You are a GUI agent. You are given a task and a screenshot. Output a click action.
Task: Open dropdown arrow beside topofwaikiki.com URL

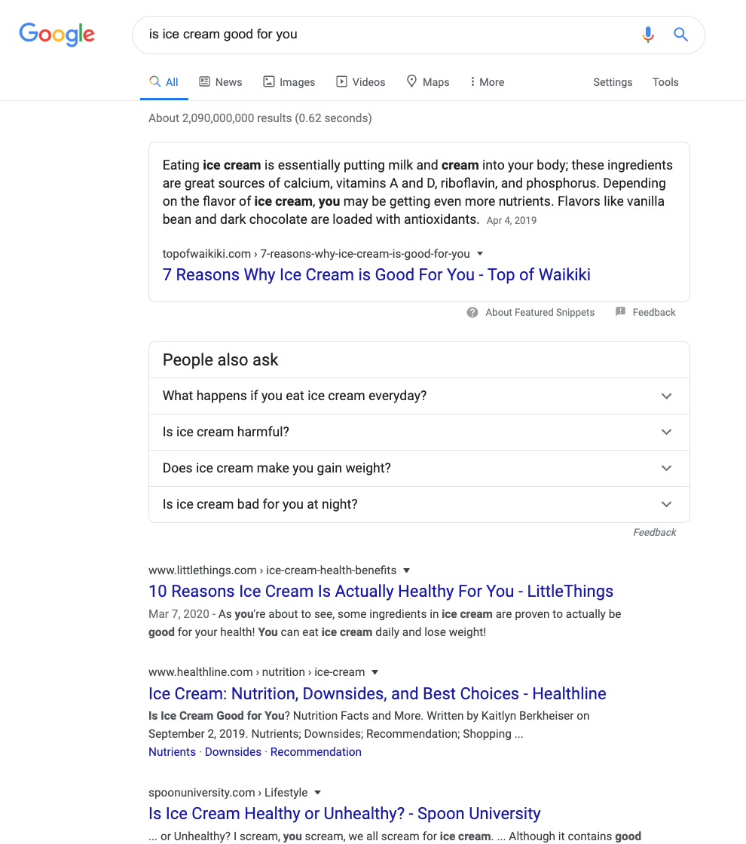(480, 254)
